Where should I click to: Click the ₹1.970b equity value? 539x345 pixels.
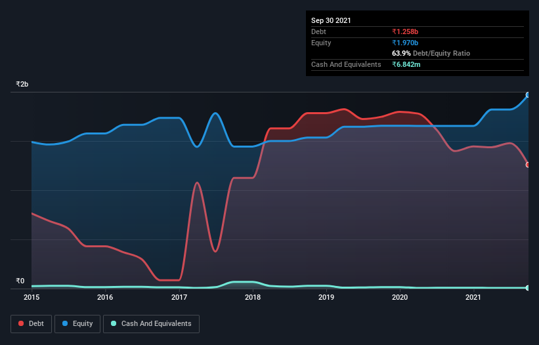(x=405, y=43)
